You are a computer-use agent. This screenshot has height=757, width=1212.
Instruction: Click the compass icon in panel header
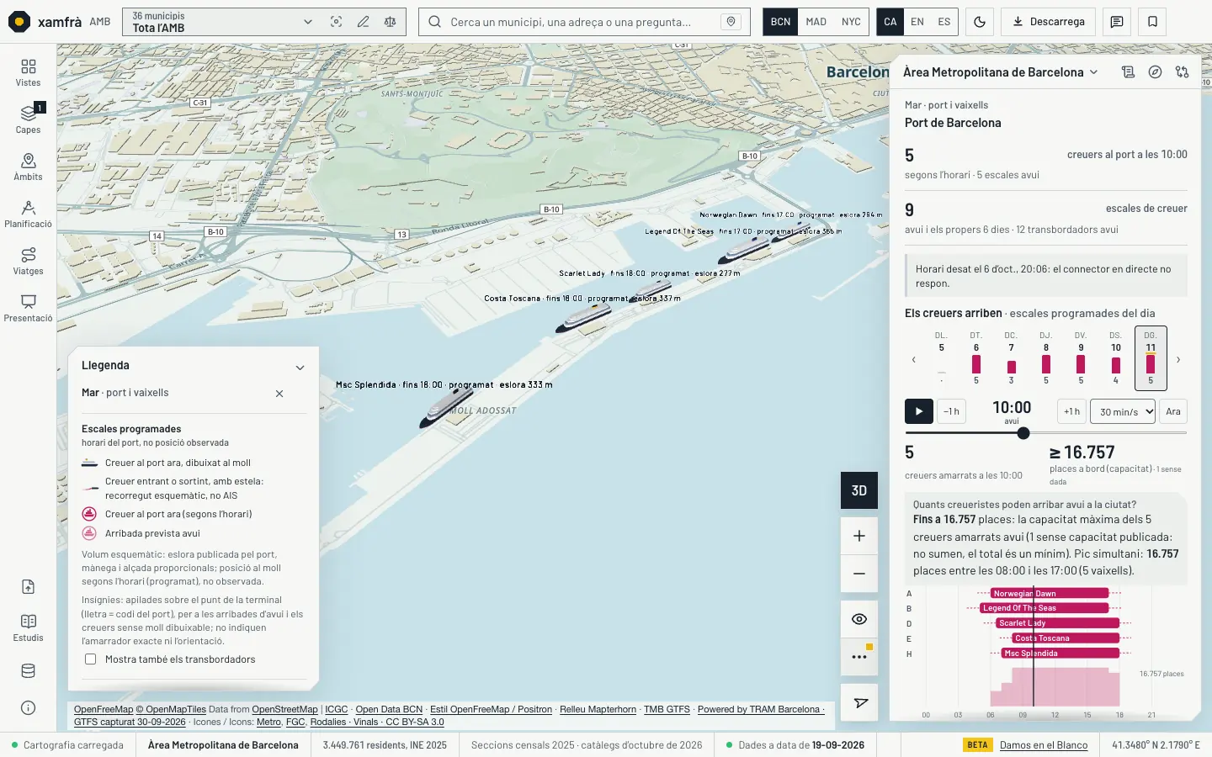[1155, 72]
